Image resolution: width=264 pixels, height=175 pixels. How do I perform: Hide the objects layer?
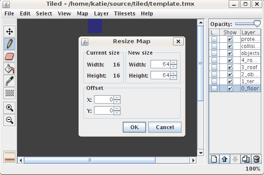tap(230, 53)
